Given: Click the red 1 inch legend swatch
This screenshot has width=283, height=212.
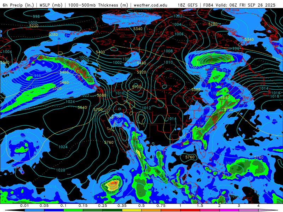Looking at the screenshot, I should [x=190, y=210].
